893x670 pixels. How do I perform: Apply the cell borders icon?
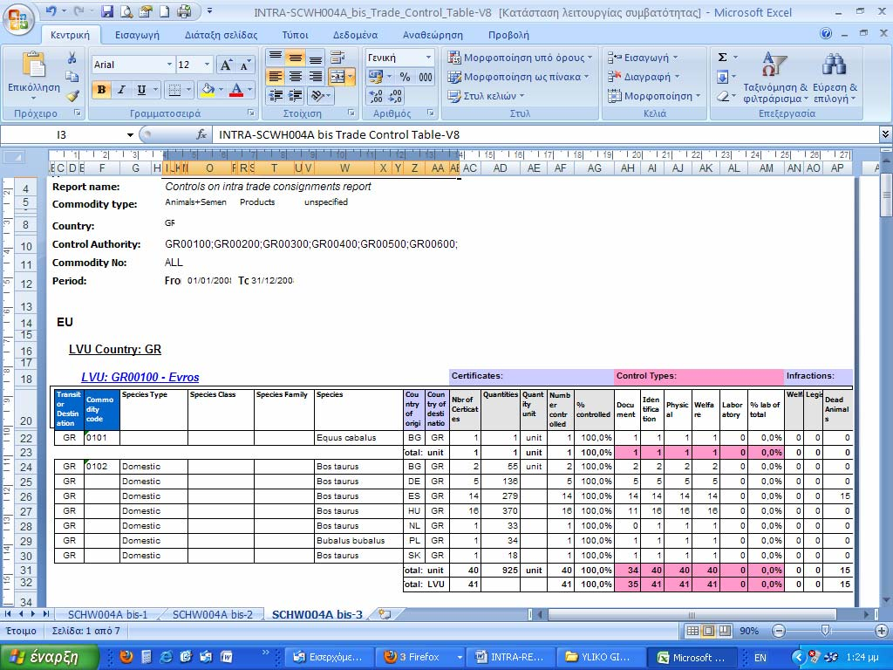point(175,90)
